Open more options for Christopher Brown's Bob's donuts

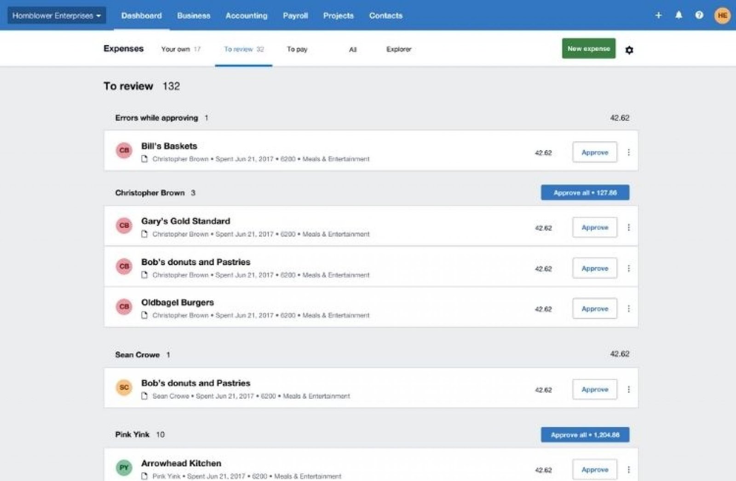[x=628, y=268]
